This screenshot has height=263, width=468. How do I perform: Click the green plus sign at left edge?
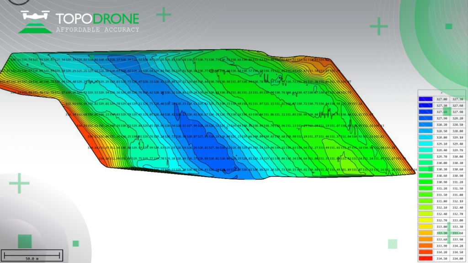click(19, 183)
